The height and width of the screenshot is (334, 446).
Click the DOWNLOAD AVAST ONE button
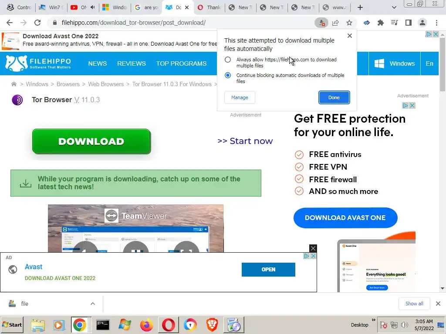[345, 217]
